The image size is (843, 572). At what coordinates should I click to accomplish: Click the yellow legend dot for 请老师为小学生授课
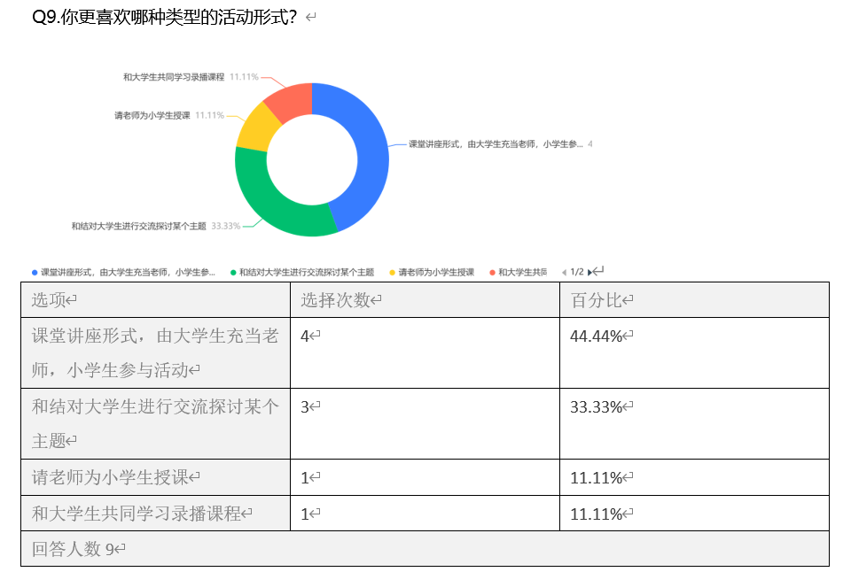pos(393,272)
